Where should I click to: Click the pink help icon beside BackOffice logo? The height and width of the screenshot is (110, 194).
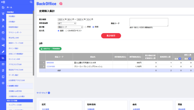[61, 4]
